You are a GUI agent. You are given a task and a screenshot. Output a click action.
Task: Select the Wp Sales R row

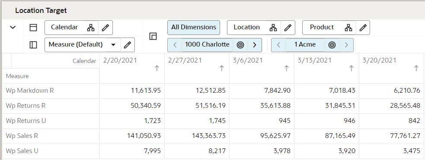tap(51, 136)
